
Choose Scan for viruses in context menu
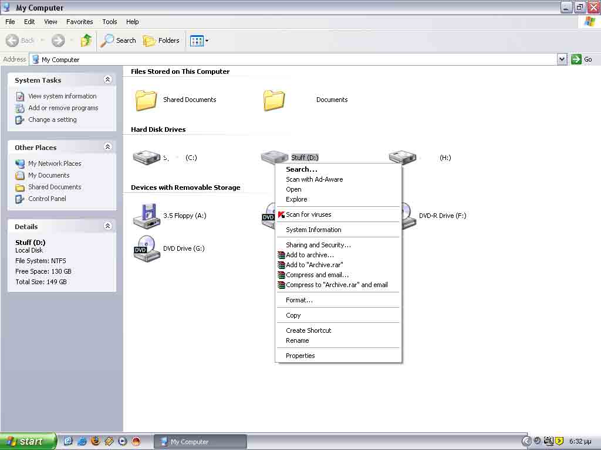click(308, 214)
